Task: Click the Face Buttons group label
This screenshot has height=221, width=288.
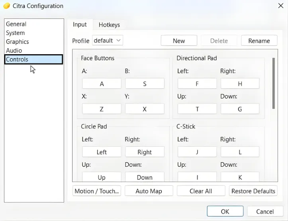Action: 98,58
